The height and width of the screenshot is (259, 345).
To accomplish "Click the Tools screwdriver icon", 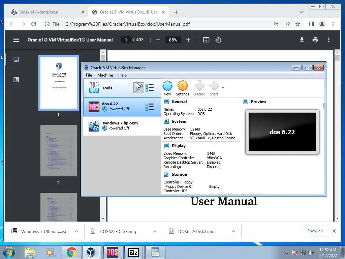I will coord(94,88).
